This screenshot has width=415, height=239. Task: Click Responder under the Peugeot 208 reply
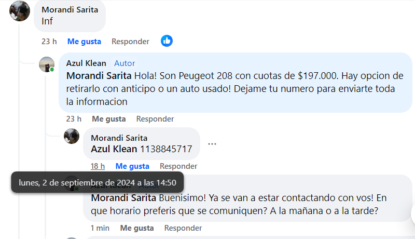coord(155,119)
